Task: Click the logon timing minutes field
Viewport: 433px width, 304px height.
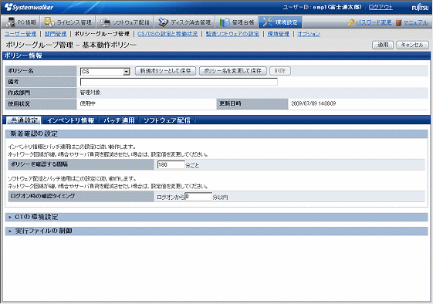Action: tap(198, 196)
